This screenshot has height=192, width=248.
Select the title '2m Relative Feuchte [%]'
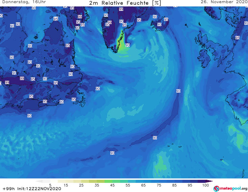[125, 3]
